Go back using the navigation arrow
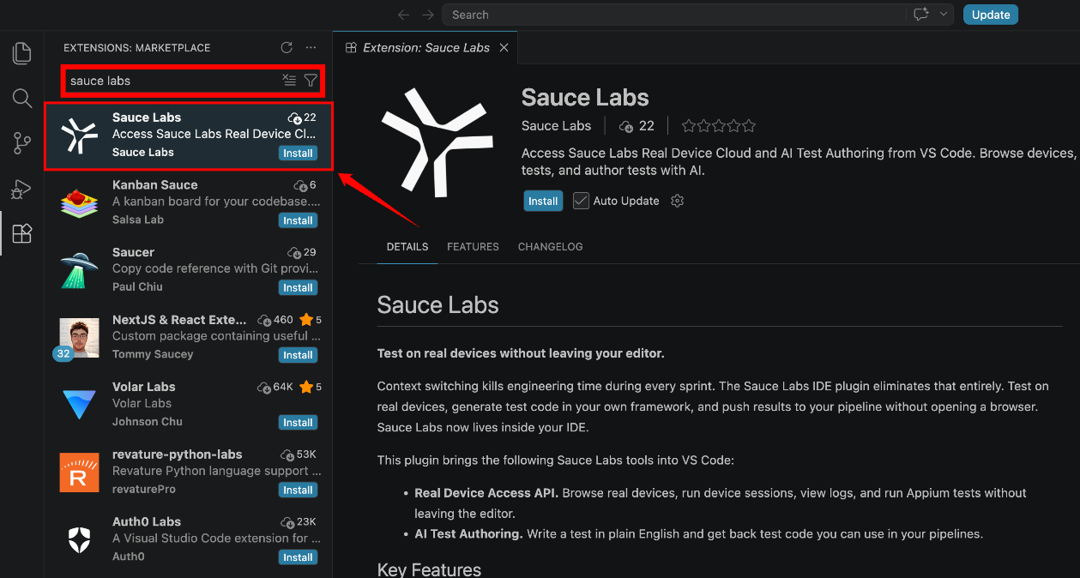This screenshot has width=1080, height=578. [x=404, y=15]
